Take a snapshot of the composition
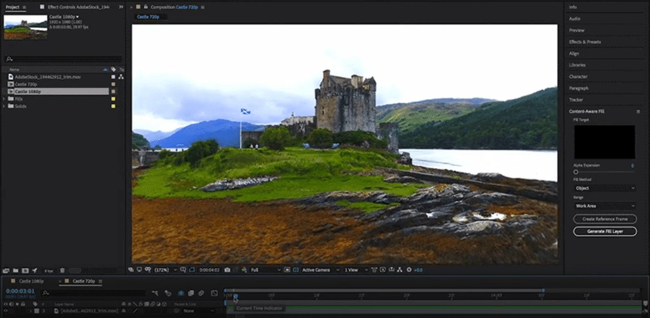 (x=228, y=270)
